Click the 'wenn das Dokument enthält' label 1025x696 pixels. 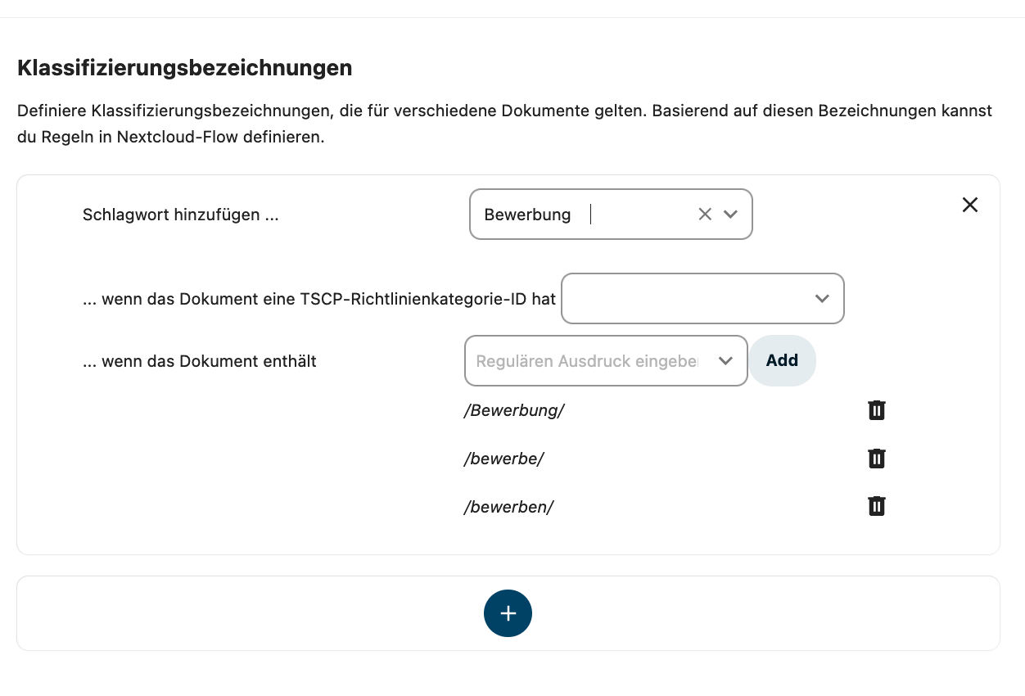pyautogui.click(x=200, y=361)
